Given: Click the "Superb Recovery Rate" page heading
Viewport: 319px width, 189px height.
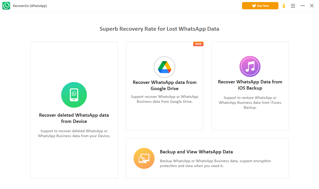Looking at the screenshot, I should point(159,29).
